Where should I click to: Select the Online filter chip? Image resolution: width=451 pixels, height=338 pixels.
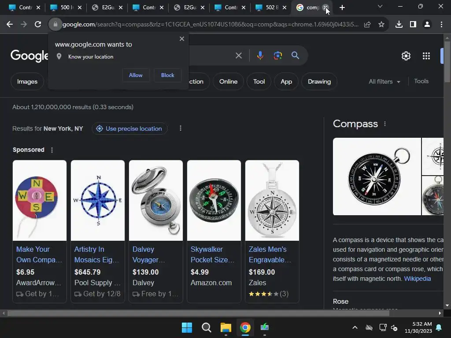tap(229, 81)
